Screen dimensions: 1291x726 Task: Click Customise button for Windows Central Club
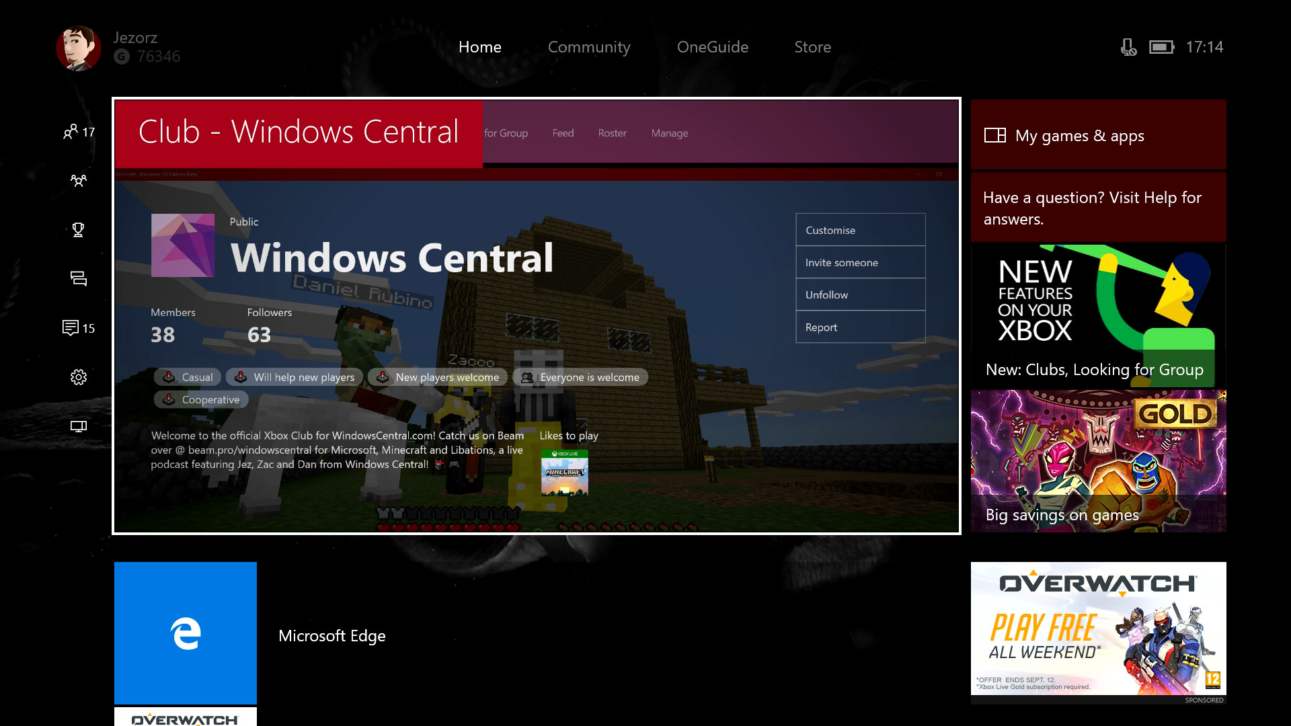[858, 230]
